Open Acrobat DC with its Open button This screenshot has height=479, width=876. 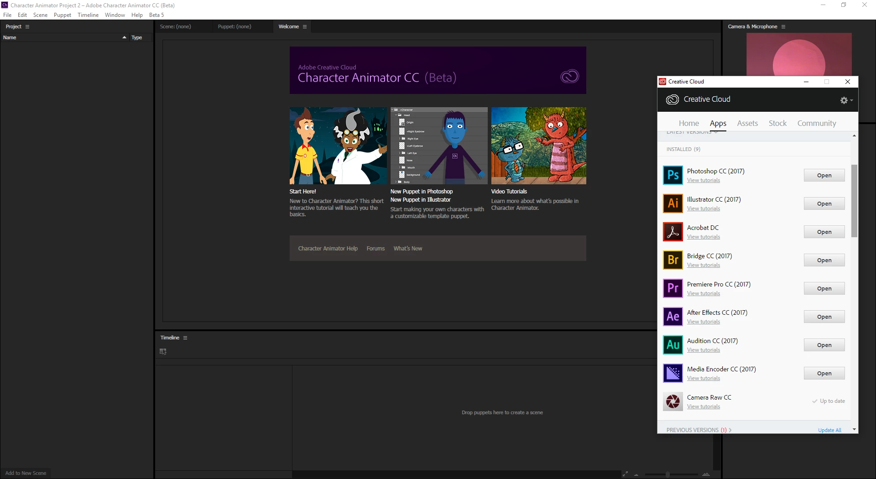pyautogui.click(x=824, y=232)
